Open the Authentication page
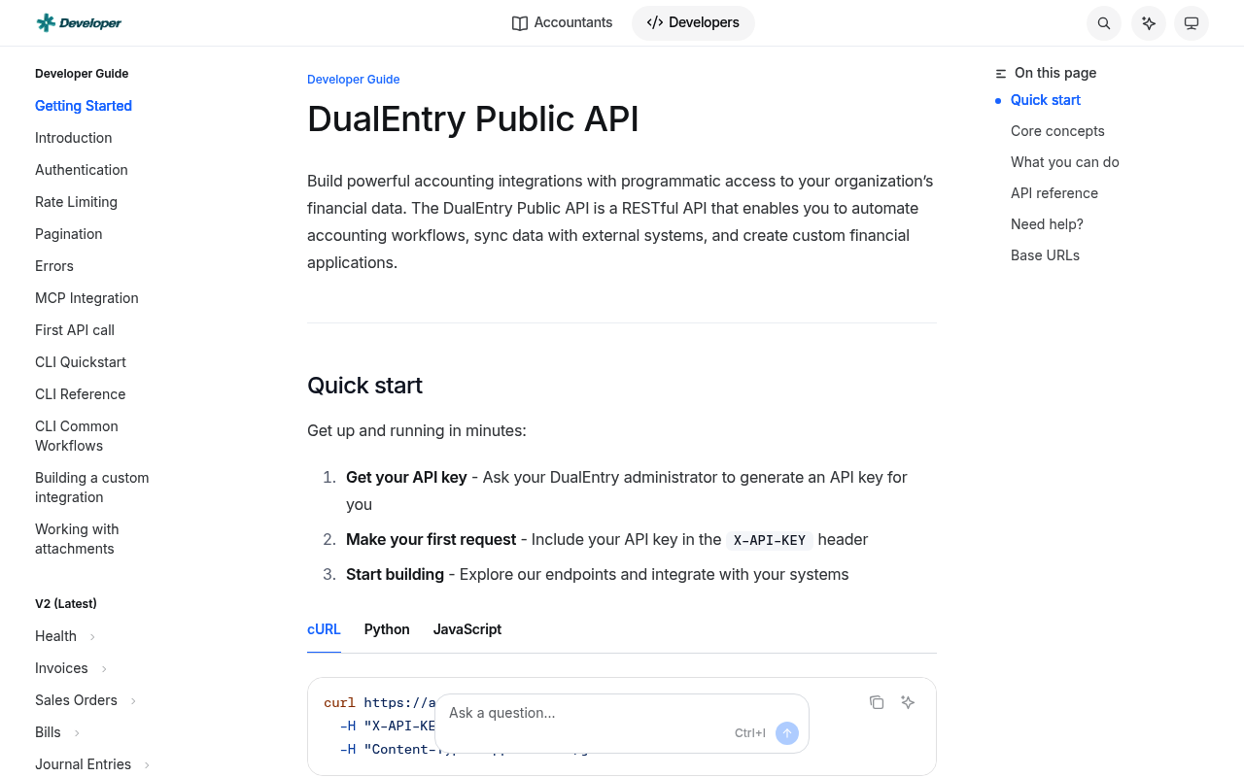Viewport: 1244px width, 777px height. [82, 170]
